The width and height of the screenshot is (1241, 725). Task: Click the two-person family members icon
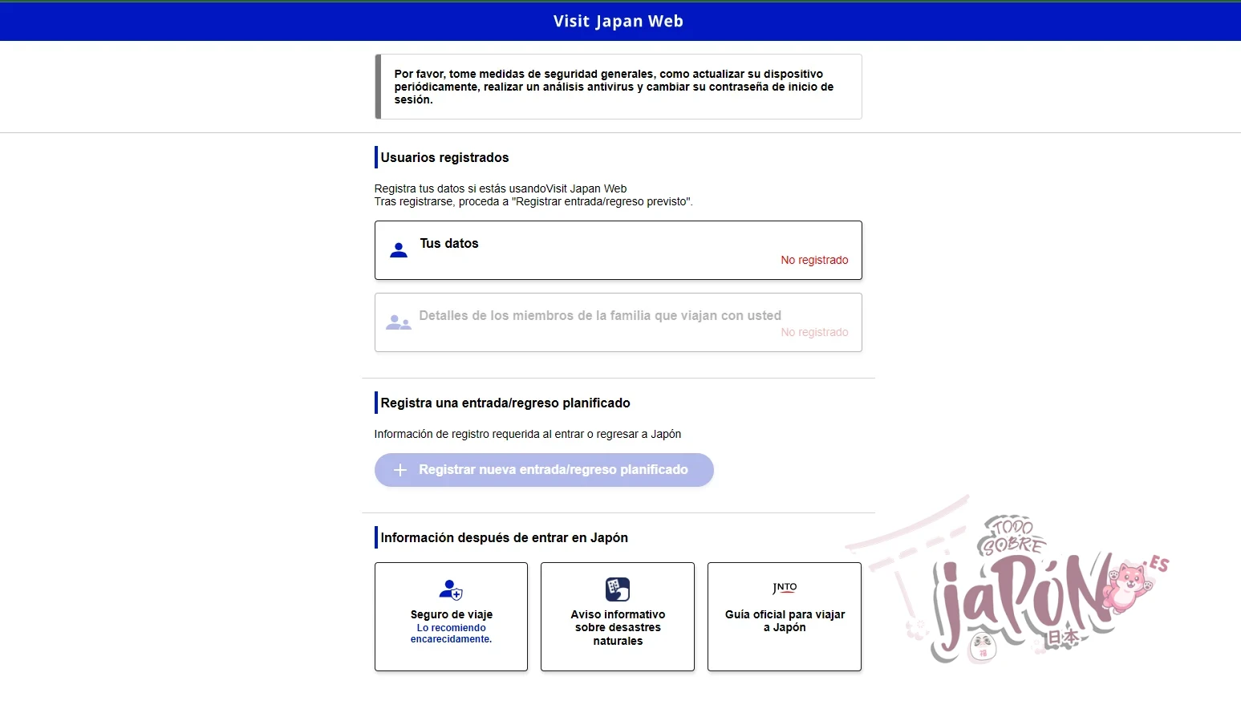click(399, 322)
